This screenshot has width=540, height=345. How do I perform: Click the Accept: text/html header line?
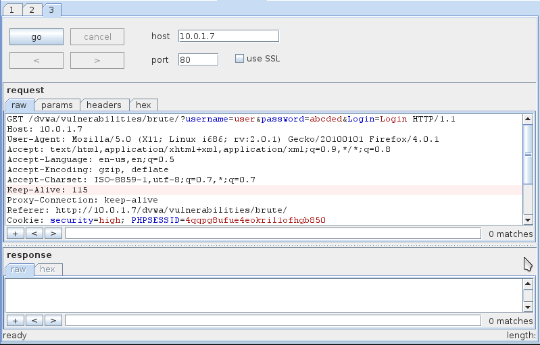[x=199, y=149]
